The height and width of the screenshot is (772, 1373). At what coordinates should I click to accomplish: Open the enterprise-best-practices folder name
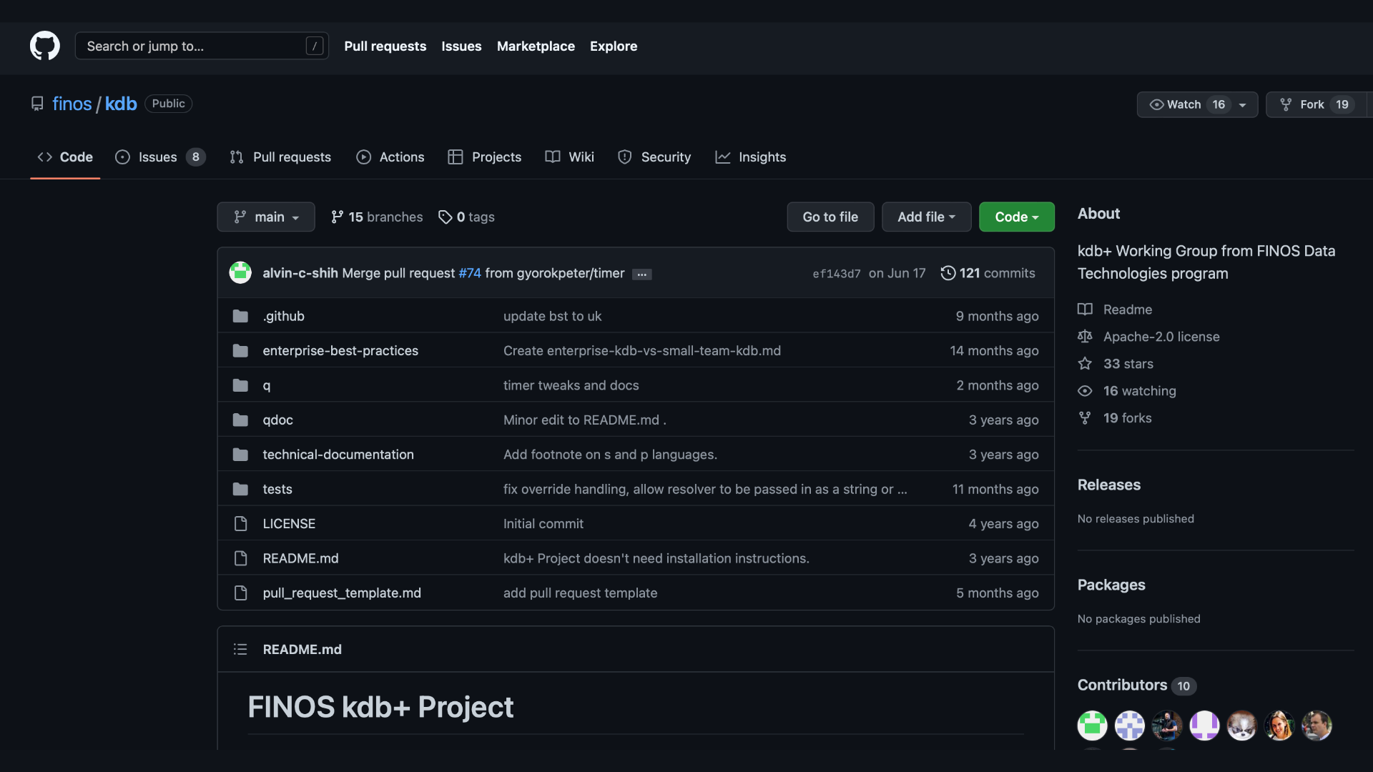point(340,351)
